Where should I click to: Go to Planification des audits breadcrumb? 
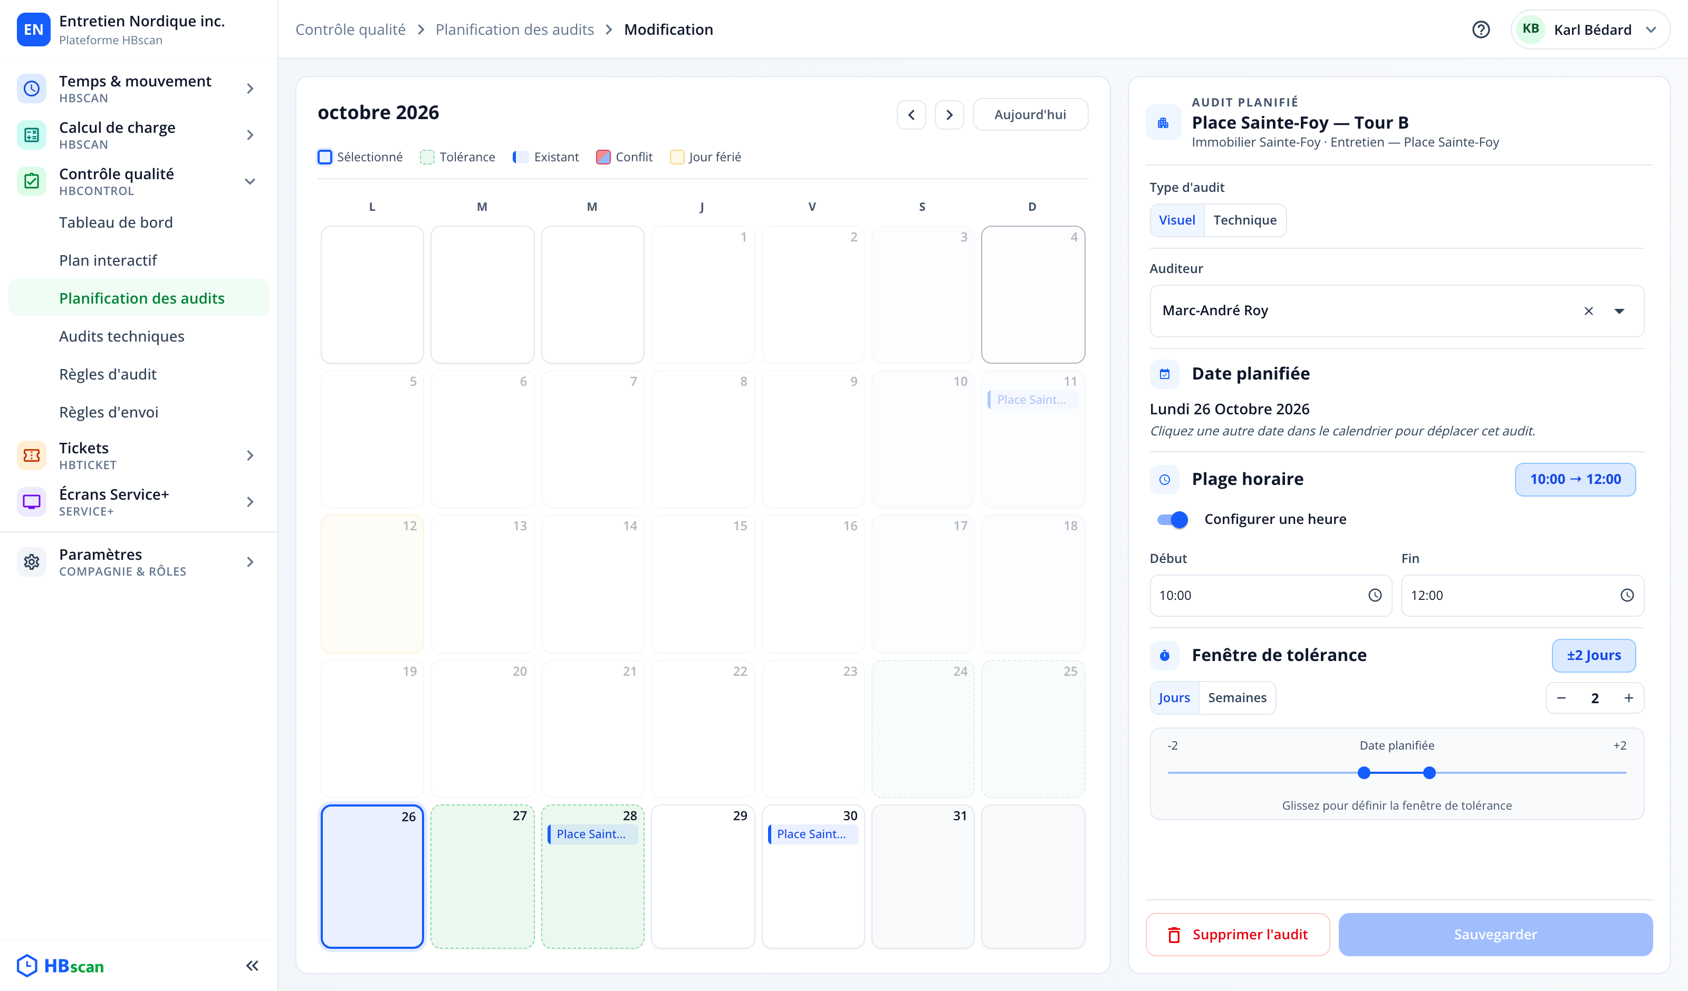pos(514,30)
